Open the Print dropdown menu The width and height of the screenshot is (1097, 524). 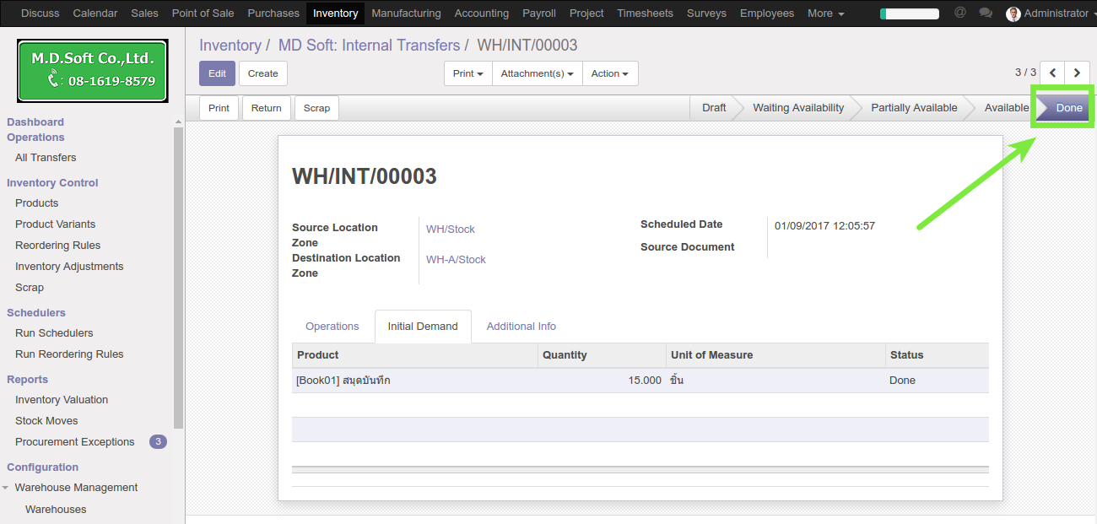point(467,73)
